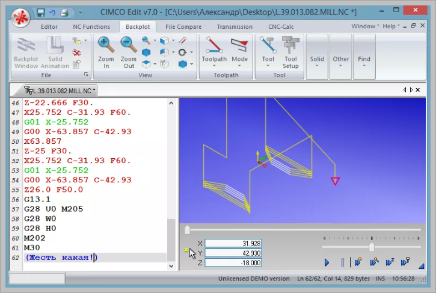Expand the dotted blue cube dropdown arrow
The width and height of the screenshot is (436, 293).
(192, 64)
